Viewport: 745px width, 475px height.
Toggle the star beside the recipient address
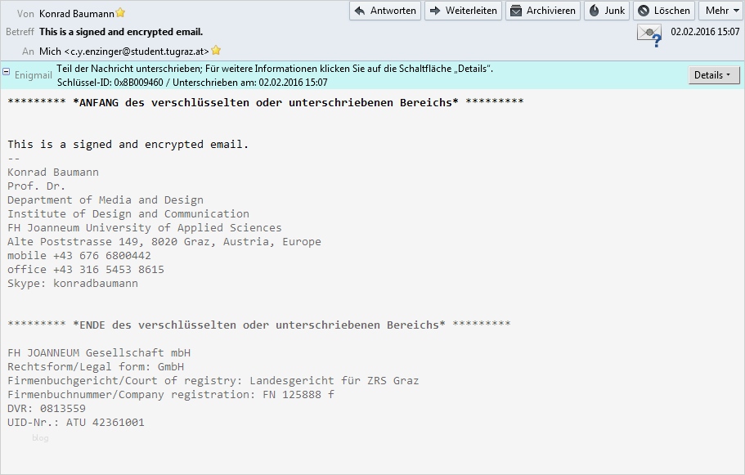[214, 49]
